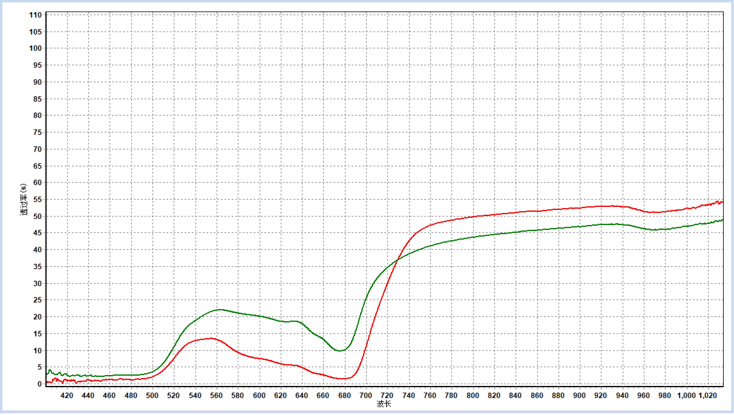Click the green curve's right end
This screenshot has height=415, width=734.
tap(723, 220)
